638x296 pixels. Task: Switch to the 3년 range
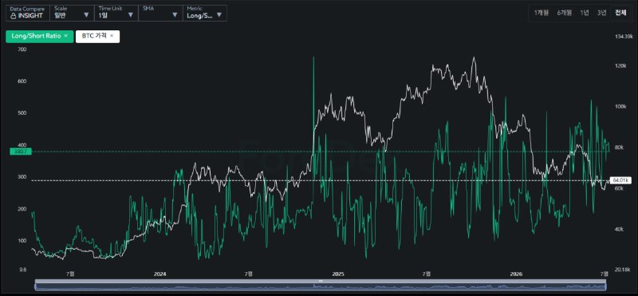pyautogui.click(x=602, y=13)
